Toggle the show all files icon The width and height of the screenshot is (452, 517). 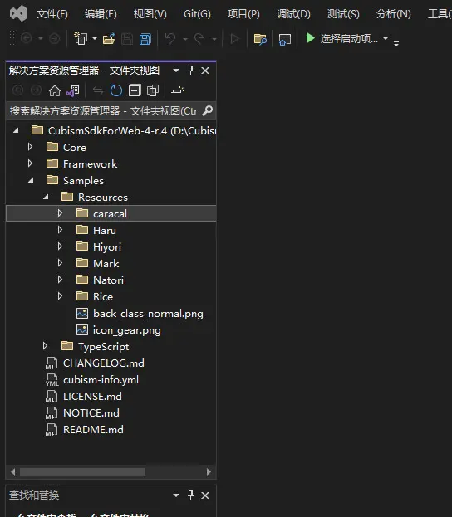pyautogui.click(x=153, y=90)
